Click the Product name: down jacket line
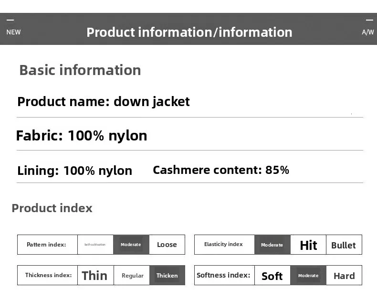 [x=104, y=102]
